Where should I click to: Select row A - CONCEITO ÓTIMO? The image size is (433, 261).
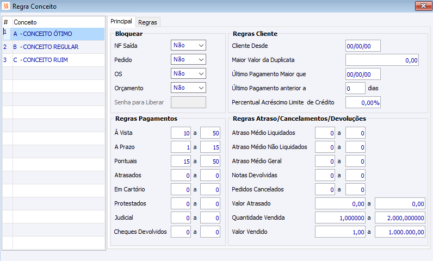[x=42, y=34]
